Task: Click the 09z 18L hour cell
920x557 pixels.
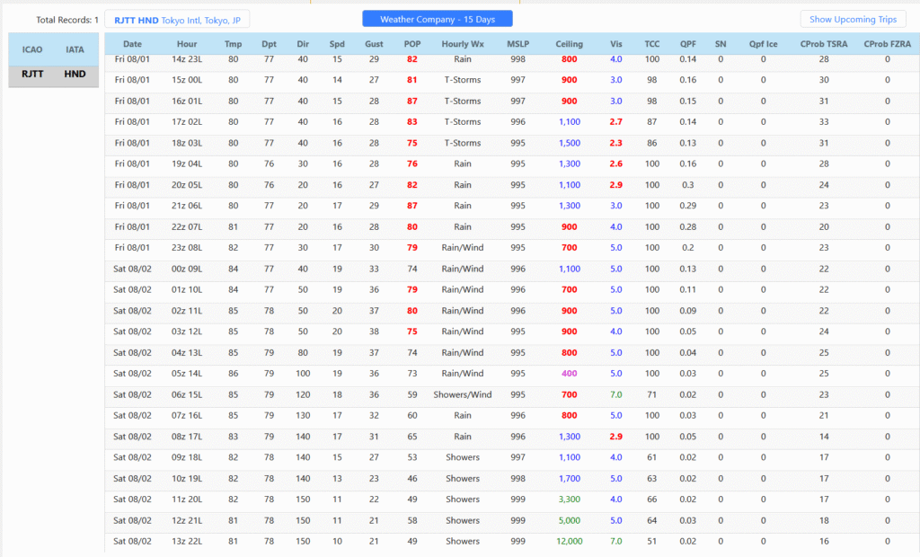Action: (187, 457)
